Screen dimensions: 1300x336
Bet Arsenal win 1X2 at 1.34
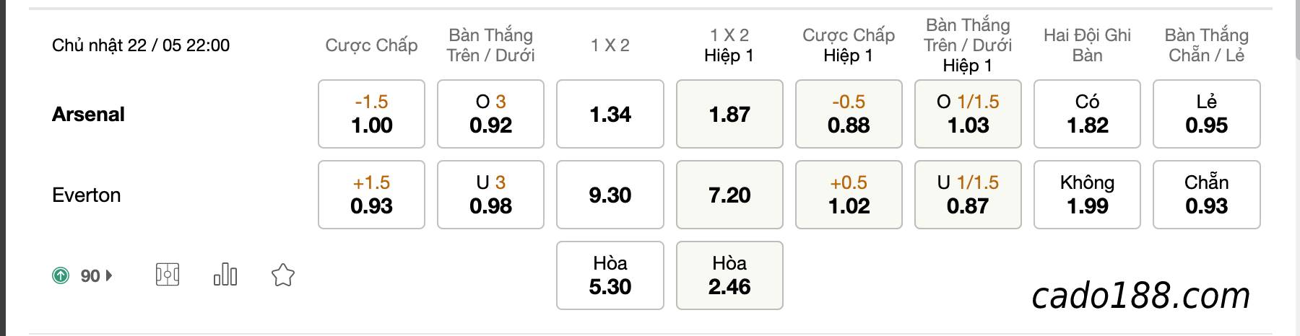pos(610,114)
